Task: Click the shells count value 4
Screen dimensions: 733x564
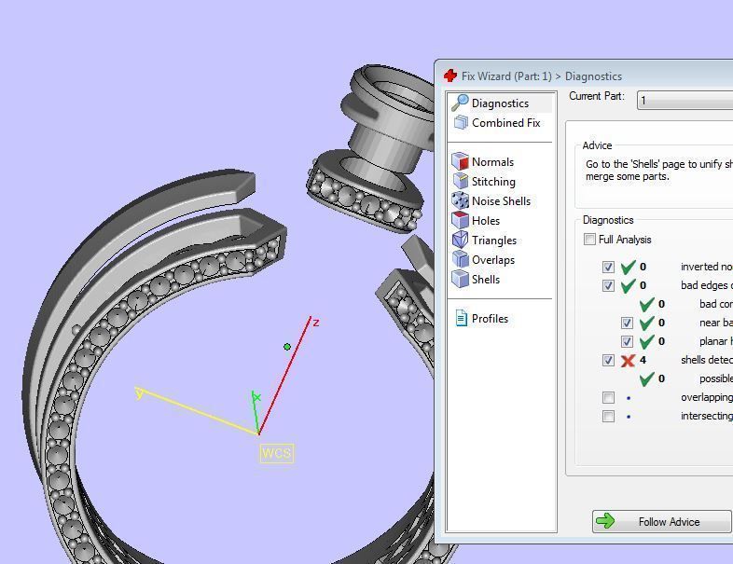Action: [x=643, y=360]
